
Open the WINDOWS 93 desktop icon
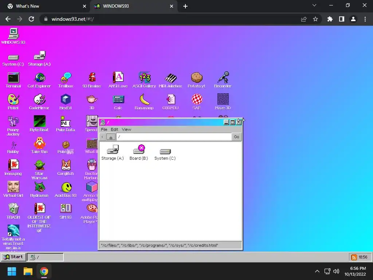click(13, 36)
